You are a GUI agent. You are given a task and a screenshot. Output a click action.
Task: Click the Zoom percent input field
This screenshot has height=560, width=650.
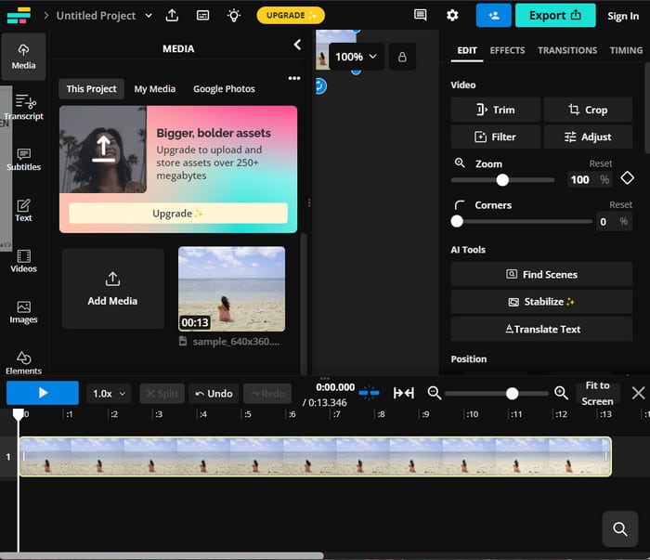pos(590,179)
